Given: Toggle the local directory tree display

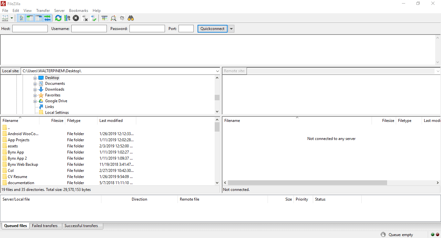Looking at the screenshot, I should (30, 18).
